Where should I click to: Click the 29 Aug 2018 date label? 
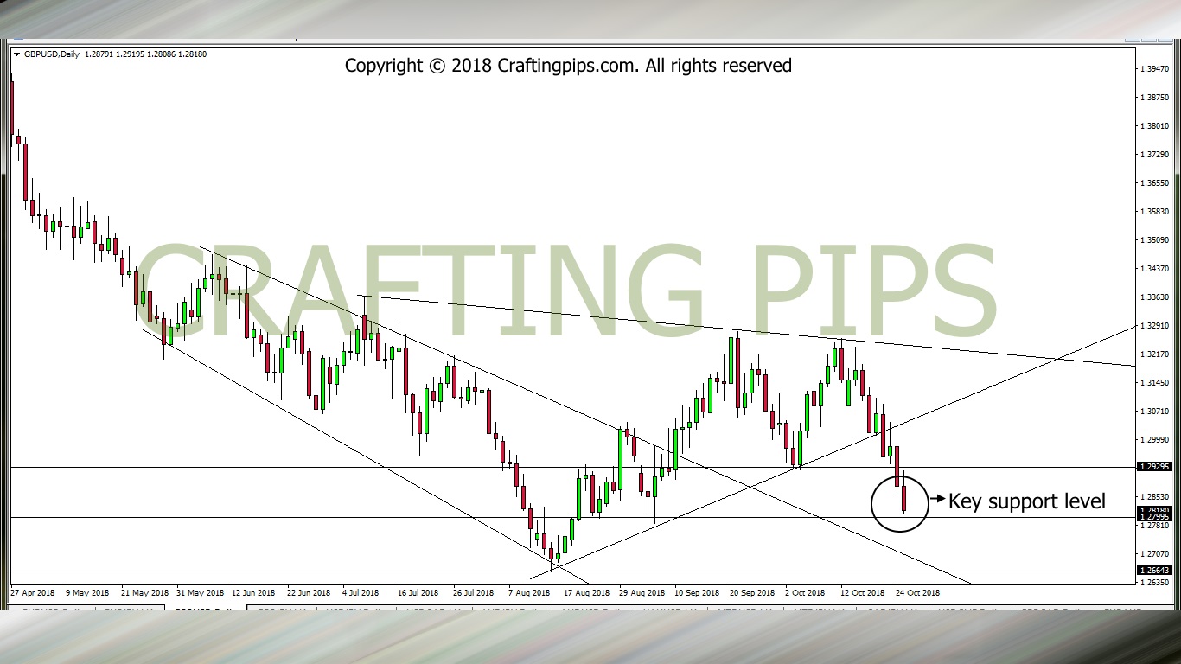(642, 593)
